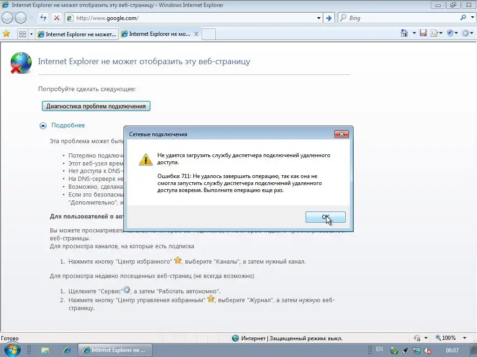Expand the address bar history dropdown
Screen dimensions: 477x357
(x=319, y=18)
